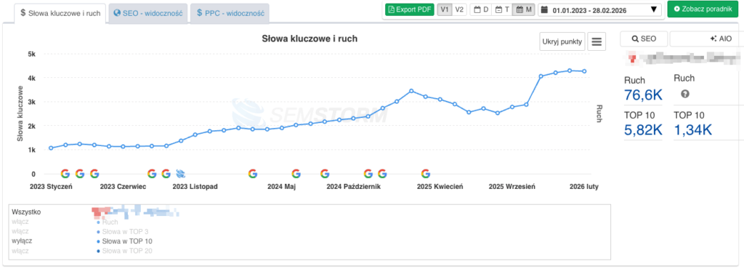
Task: Click the Google marker above 2024 Maj label
Action: click(296, 174)
